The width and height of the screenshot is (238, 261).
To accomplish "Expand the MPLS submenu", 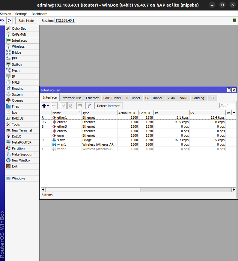I will pyautogui.click(x=22, y=82).
